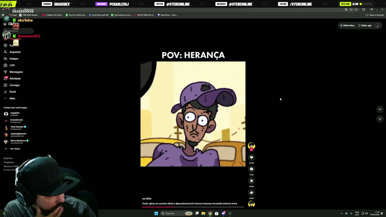Open Task View in the taskbar

[197, 213]
